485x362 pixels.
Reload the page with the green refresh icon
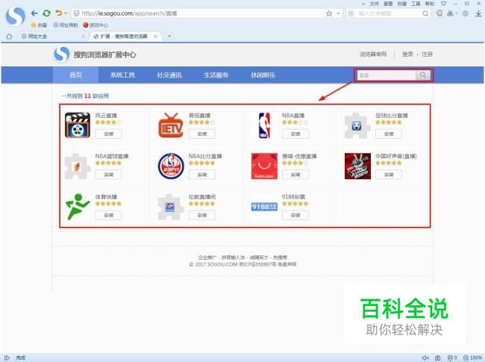tap(47, 13)
